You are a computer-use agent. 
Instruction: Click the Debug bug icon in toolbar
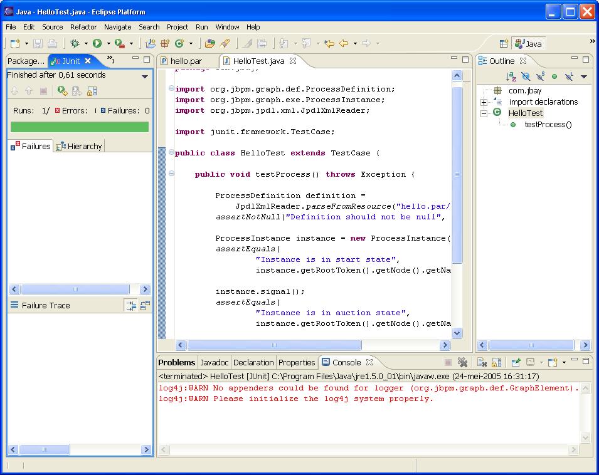[x=75, y=43]
